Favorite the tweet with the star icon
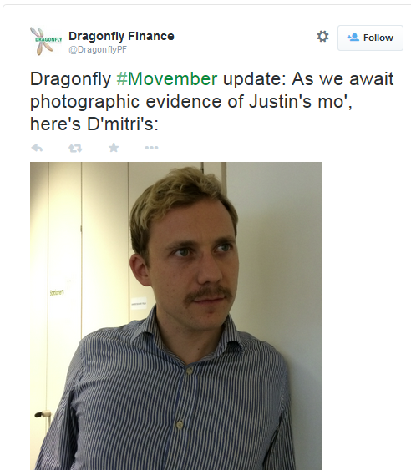 point(114,148)
